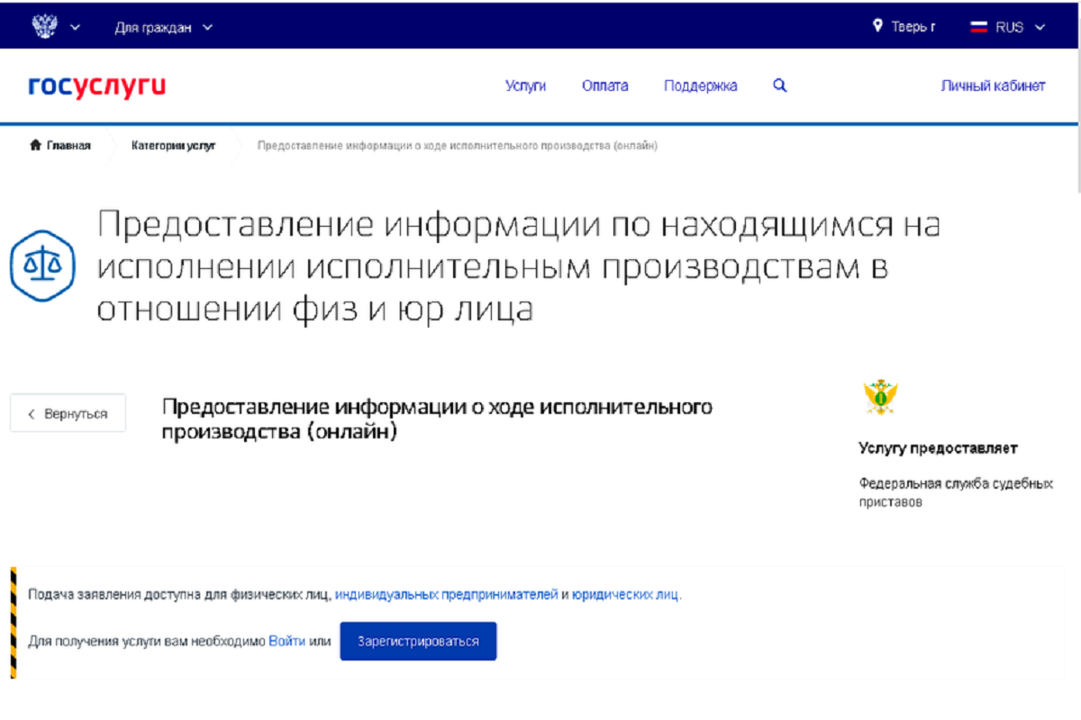Click the Russian coat of arms emblem

(44, 26)
